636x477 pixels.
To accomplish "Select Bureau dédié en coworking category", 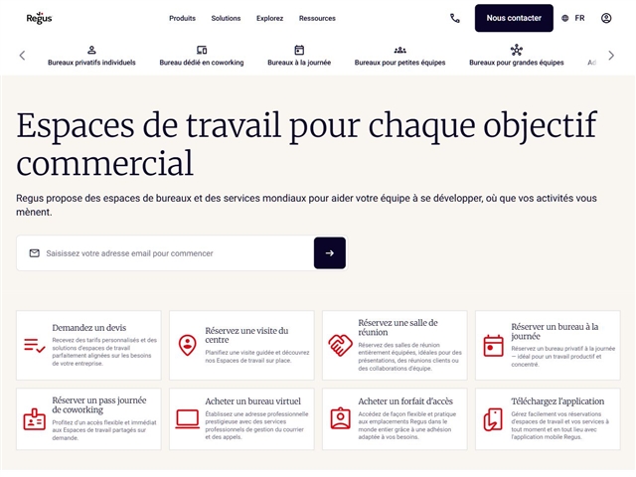I will [x=202, y=56].
